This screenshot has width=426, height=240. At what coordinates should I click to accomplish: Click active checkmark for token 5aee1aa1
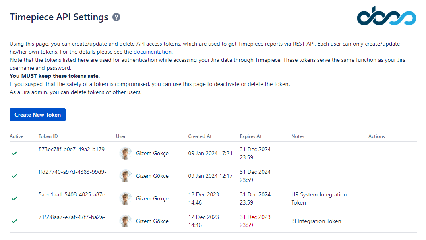[14, 198]
